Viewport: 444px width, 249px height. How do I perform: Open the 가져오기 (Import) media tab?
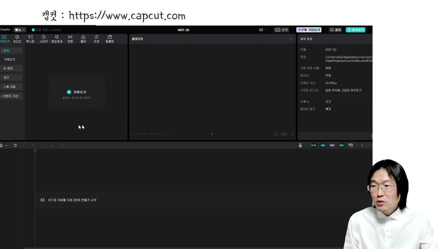[x=4, y=39]
